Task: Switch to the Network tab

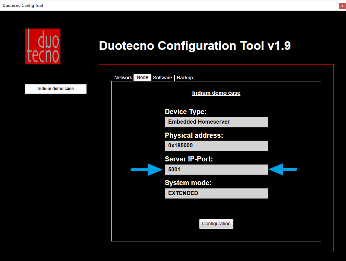Action: tap(123, 78)
